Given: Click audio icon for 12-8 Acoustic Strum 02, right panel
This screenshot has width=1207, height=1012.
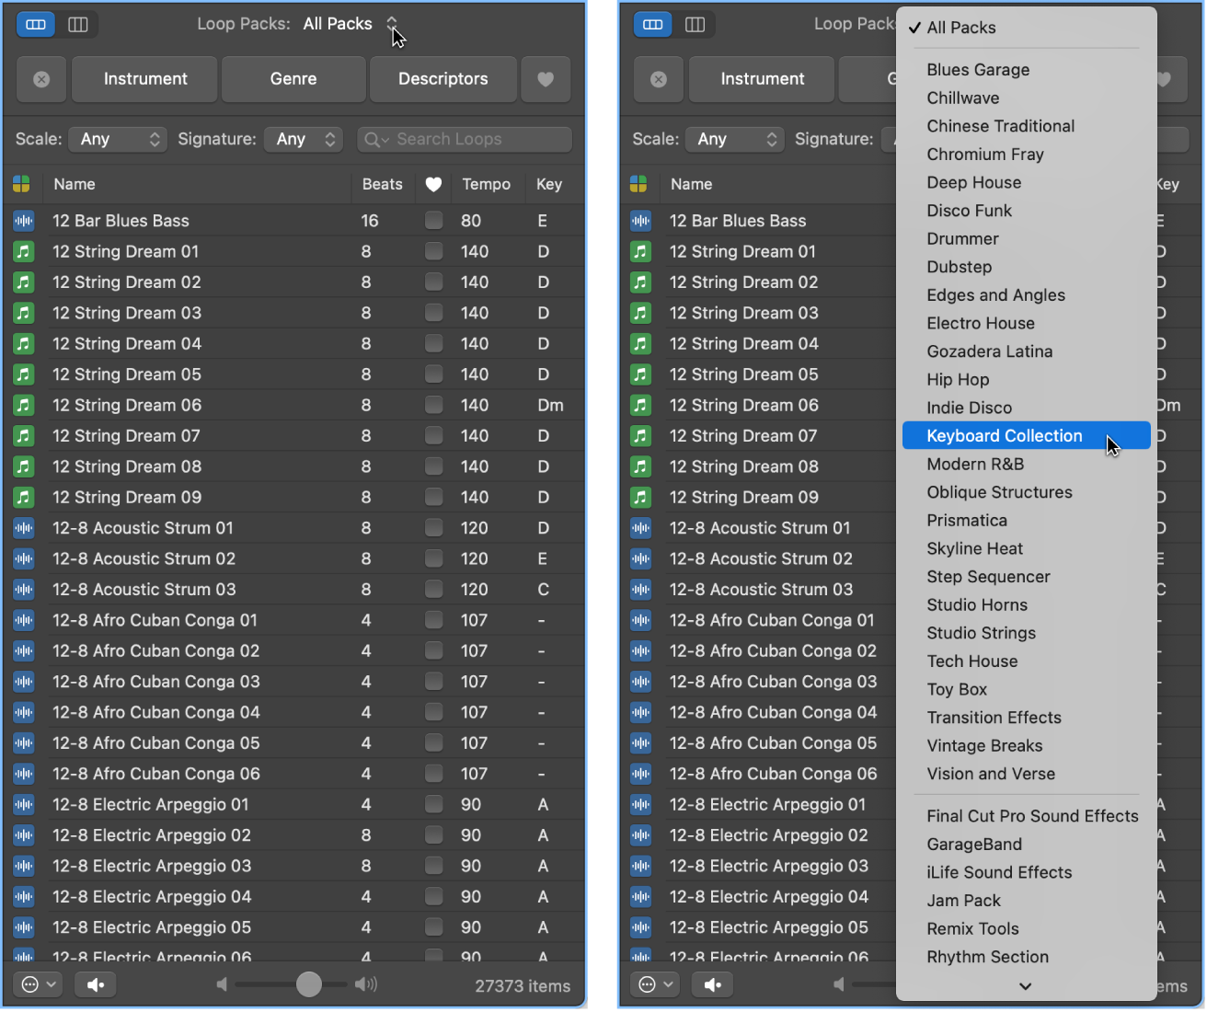Looking at the screenshot, I should [641, 559].
